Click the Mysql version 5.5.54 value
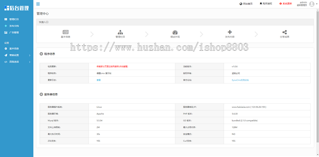319x157 pixels. [x=99, y=120]
